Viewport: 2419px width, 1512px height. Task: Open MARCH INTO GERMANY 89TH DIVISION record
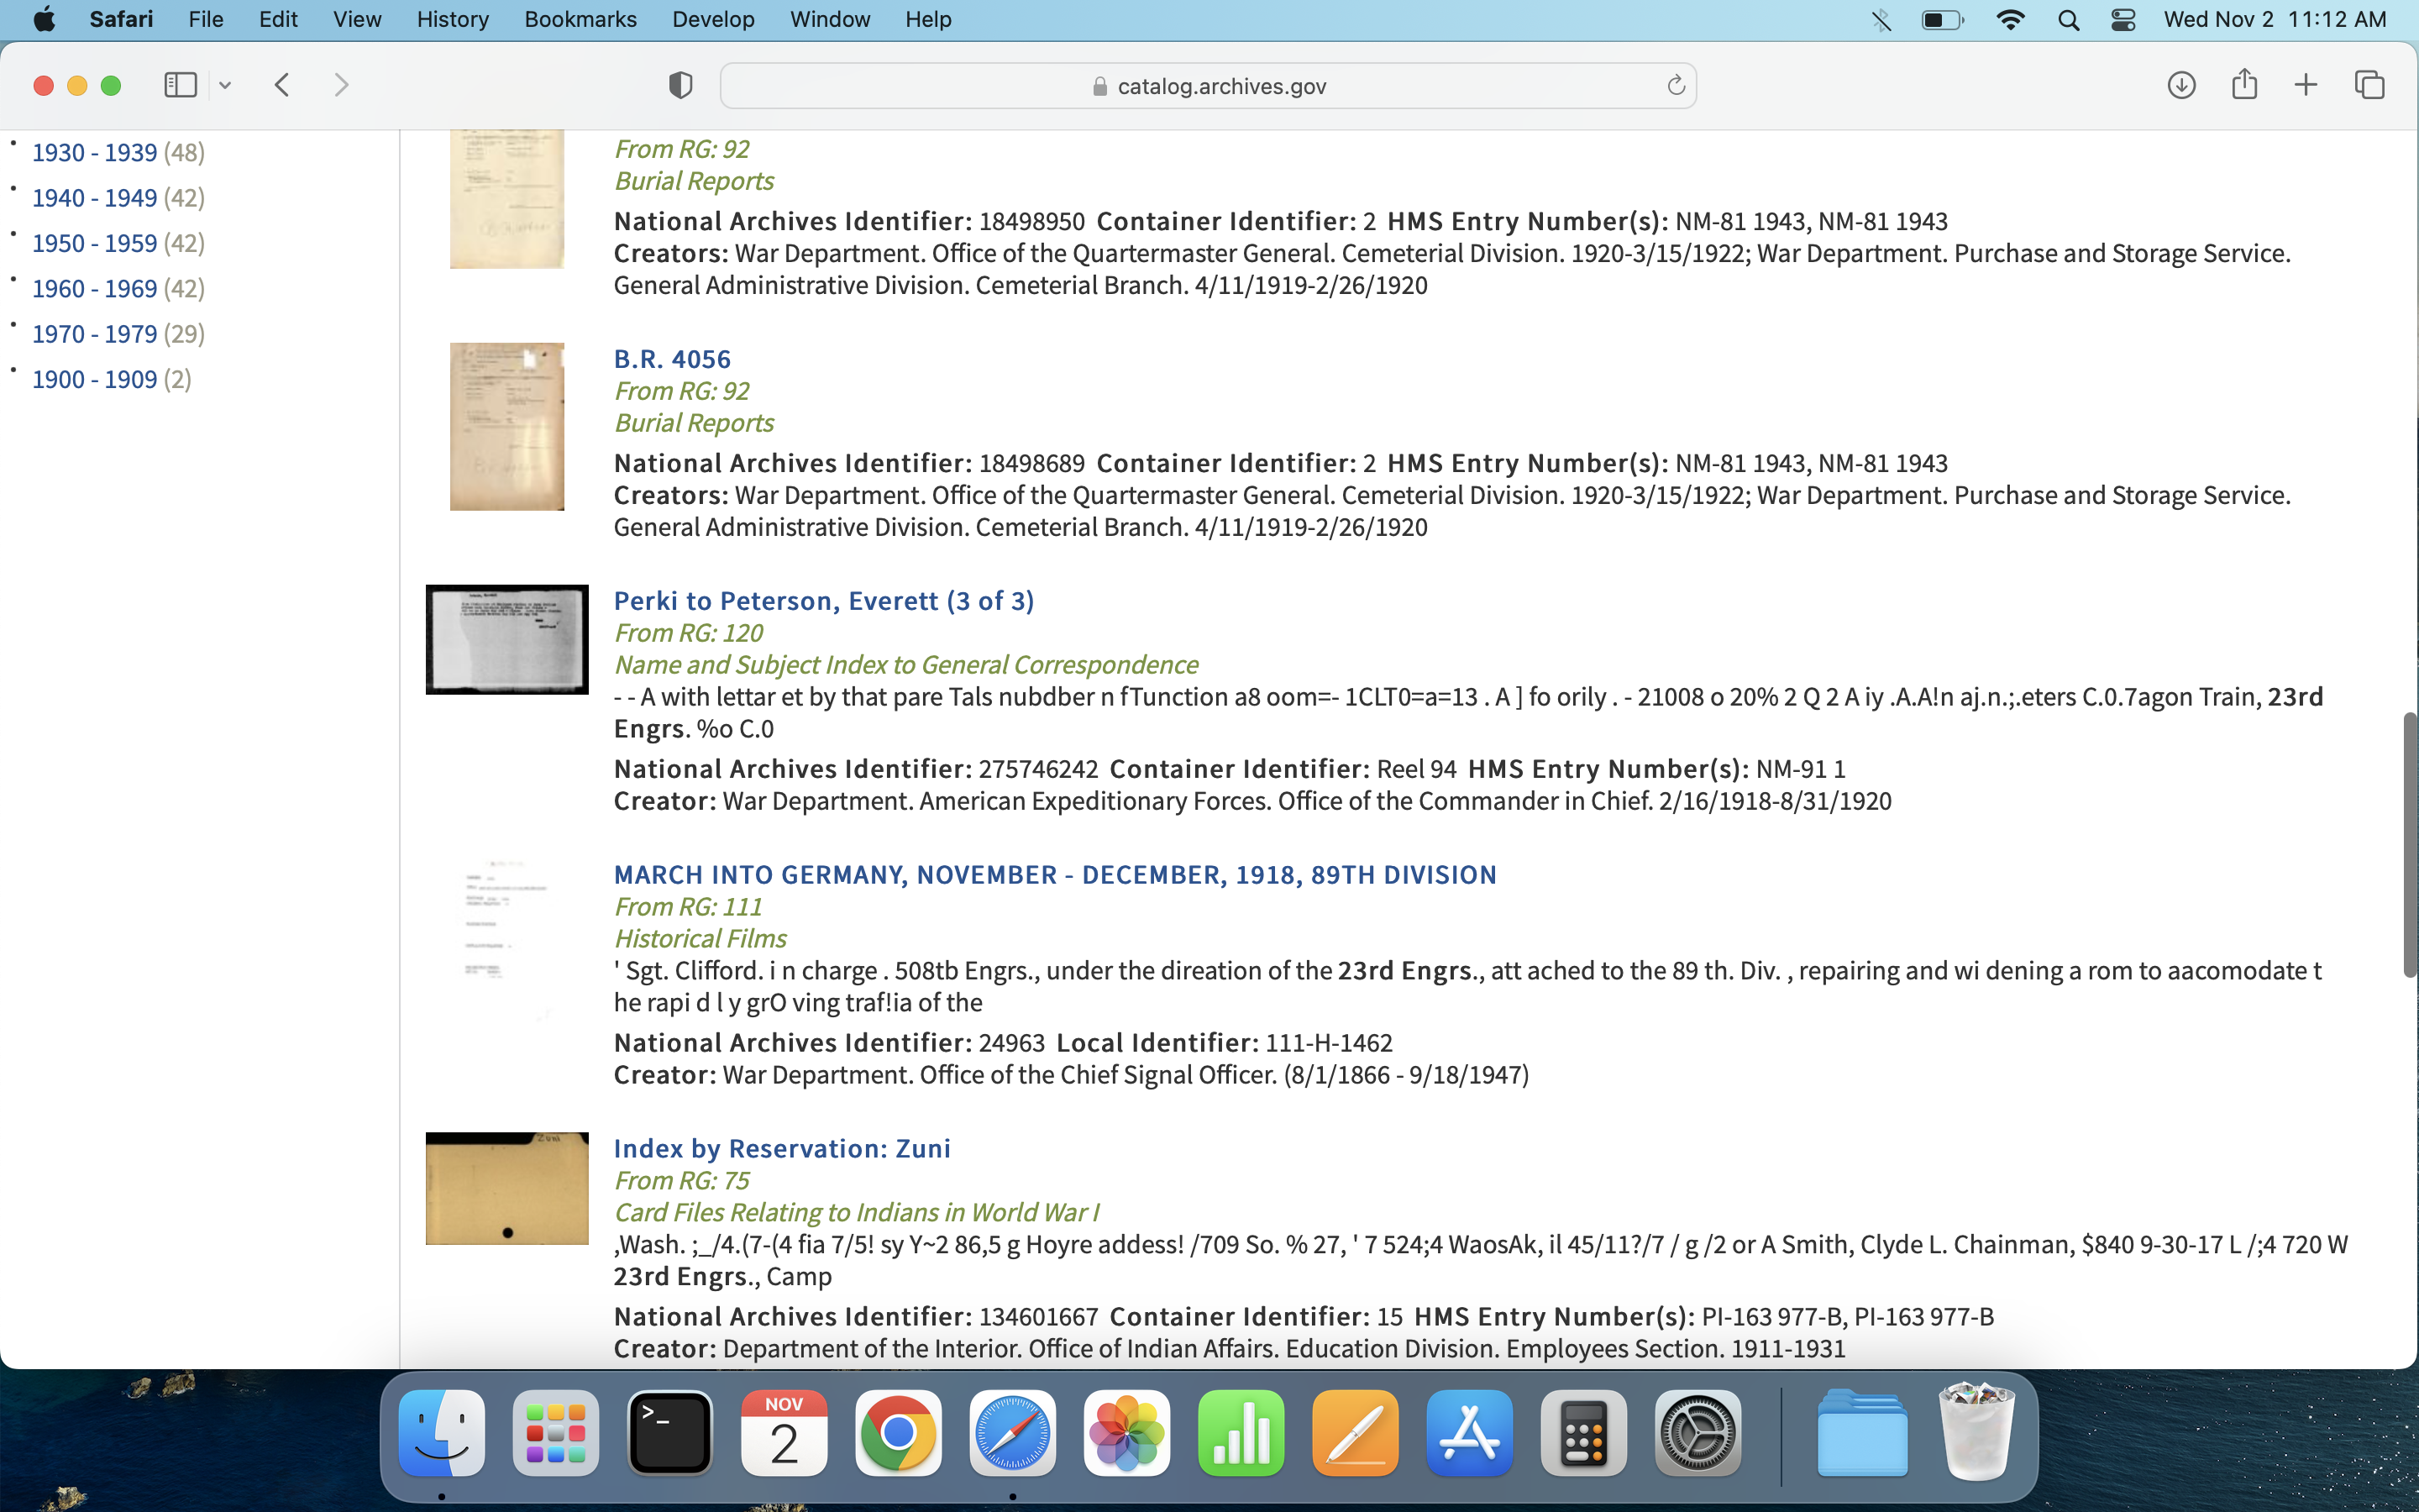click(1055, 874)
